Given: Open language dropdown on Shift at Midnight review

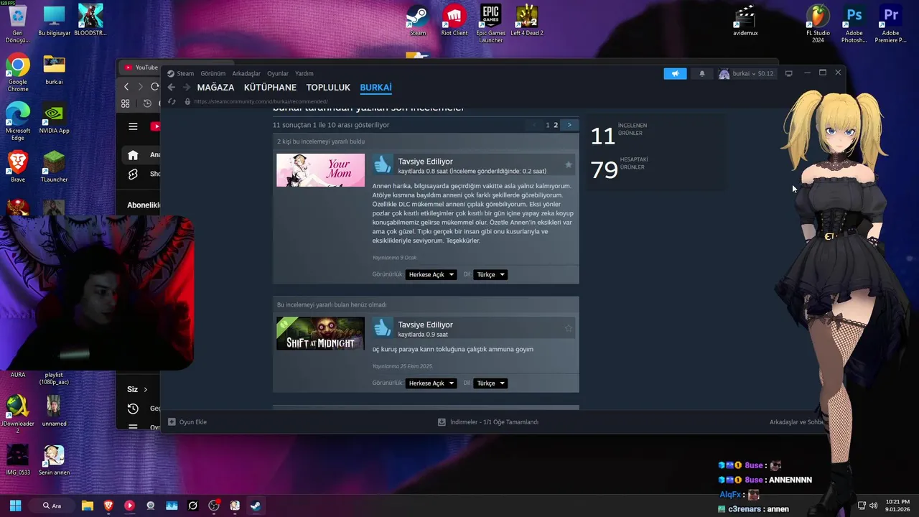Looking at the screenshot, I should tap(490, 383).
